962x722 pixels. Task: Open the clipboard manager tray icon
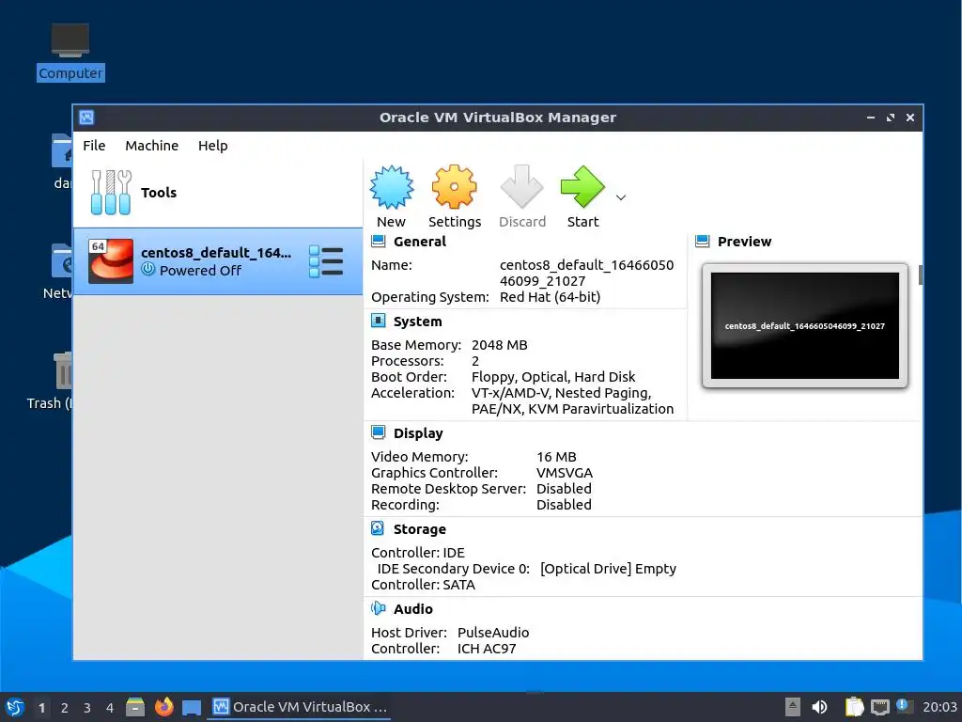[854, 707]
